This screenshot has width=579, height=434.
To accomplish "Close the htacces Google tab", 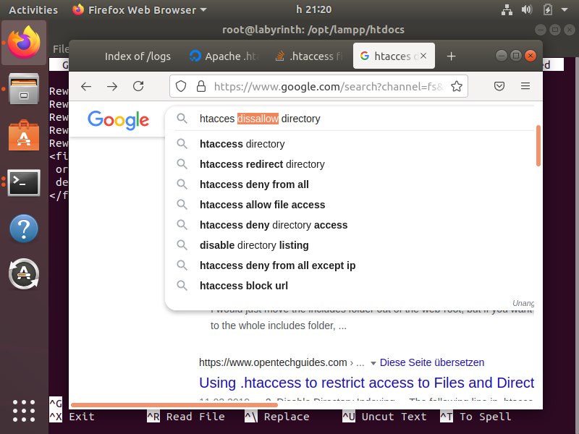I will click(423, 56).
